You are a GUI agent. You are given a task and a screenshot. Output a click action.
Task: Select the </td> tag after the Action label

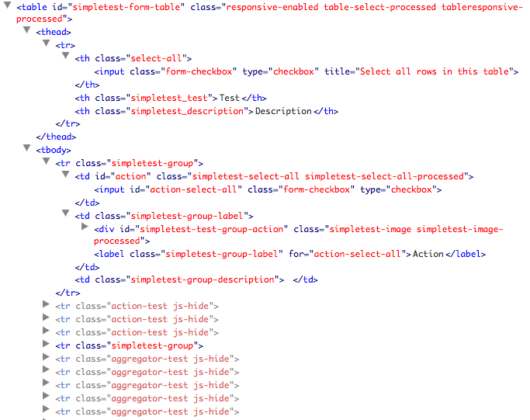coord(87,267)
